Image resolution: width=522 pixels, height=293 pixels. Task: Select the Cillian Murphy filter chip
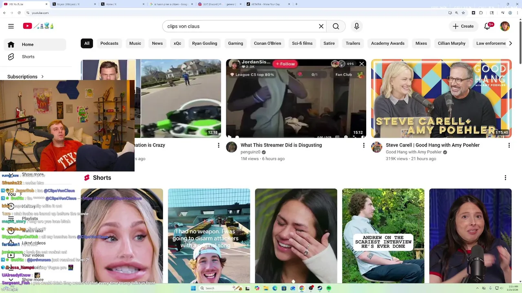point(451,43)
